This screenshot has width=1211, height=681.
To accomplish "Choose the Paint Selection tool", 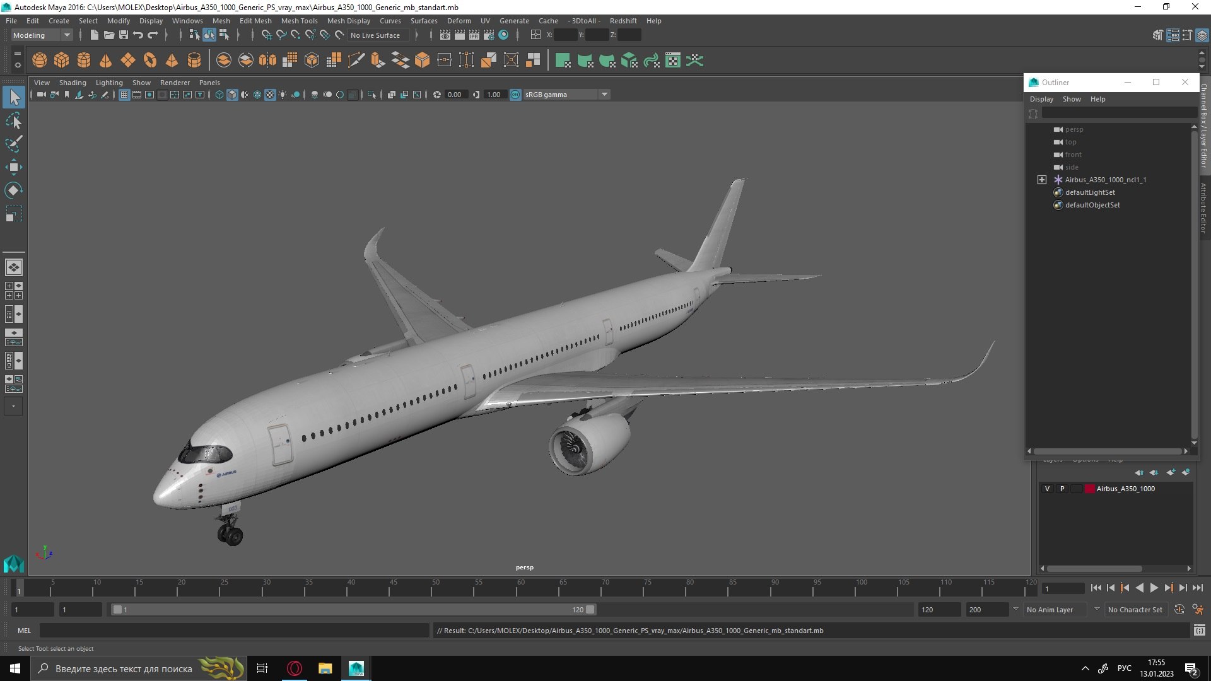I will point(14,144).
